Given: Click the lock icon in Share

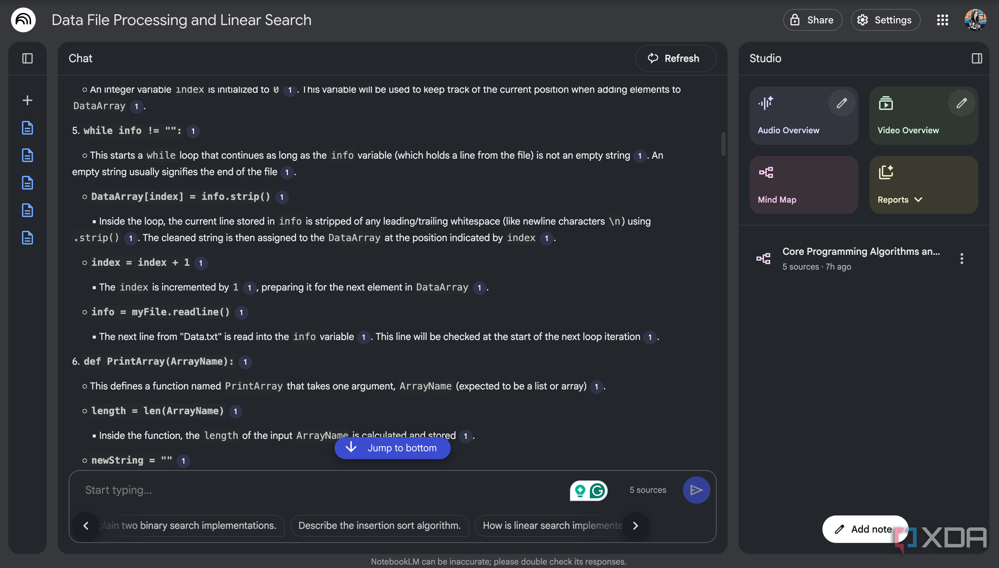Looking at the screenshot, I should [795, 20].
